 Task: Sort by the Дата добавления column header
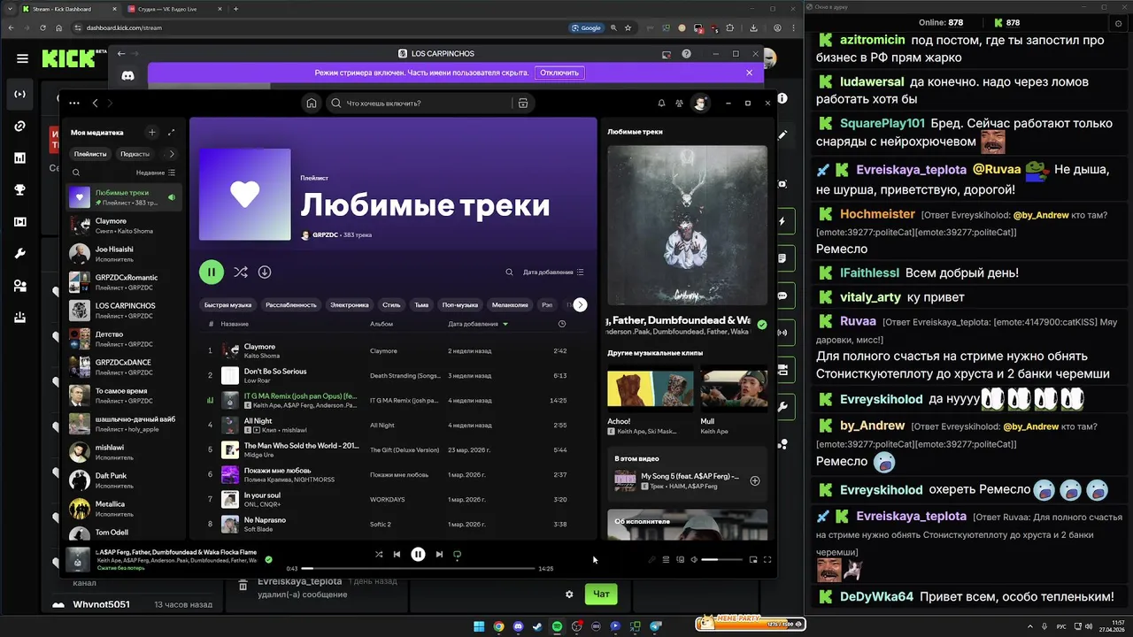pos(478,324)
